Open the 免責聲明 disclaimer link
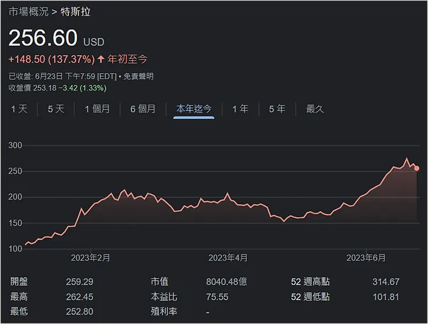The height and width of the screenshot is (324, 428). (138, 76)
